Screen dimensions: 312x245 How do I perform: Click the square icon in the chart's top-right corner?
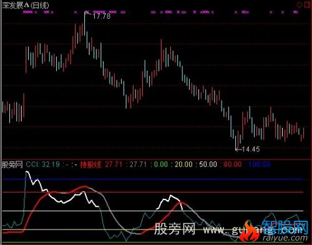pos(307,5)
